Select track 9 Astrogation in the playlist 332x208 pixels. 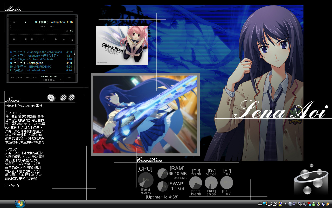point(41,63)
